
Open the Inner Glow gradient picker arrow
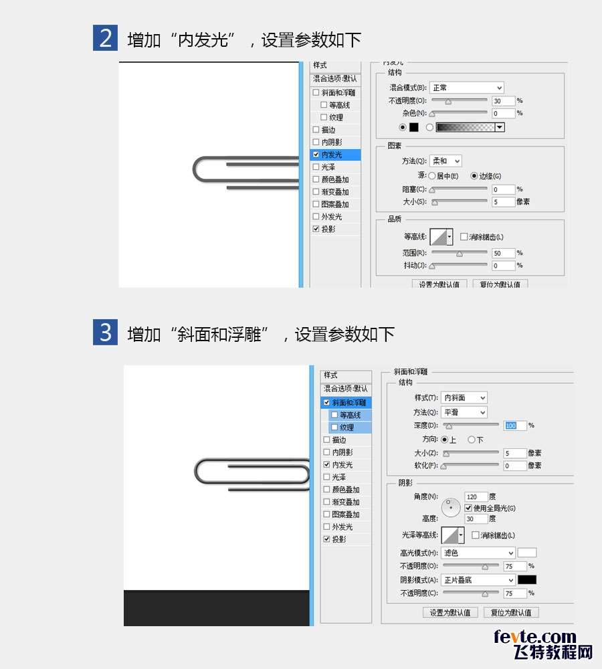[500, 127]
